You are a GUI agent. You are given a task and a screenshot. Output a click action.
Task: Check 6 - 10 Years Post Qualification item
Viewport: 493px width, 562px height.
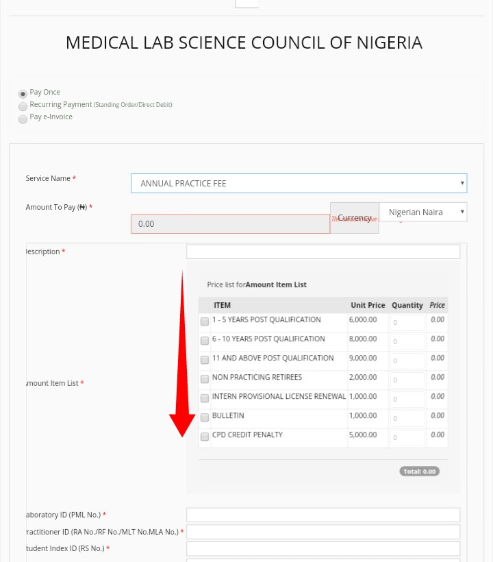pos(205,341)
